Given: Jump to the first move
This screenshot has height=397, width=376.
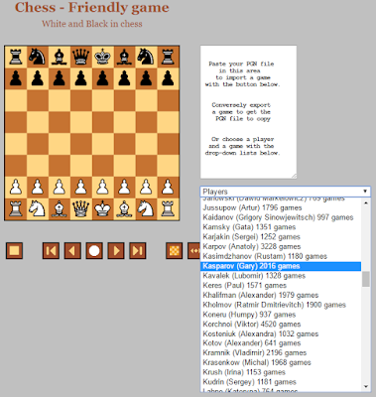Looking at the screenshot, I should click(x=51, y=250).
